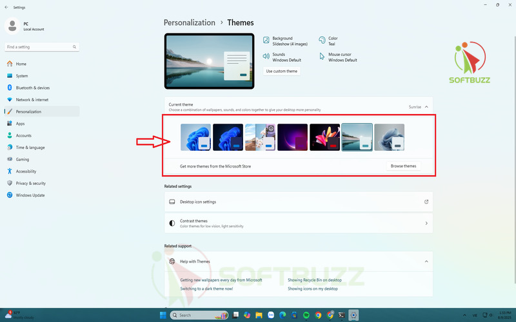The image size is (516, 322).
Task: Open Sounds Windows Default setting
Action: [282, 57]
